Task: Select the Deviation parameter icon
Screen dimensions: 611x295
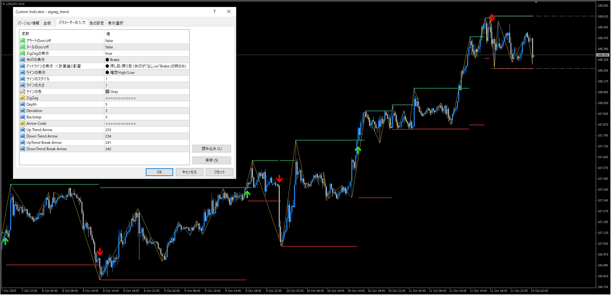Action: pyautogui.click(x=23, y=111)
